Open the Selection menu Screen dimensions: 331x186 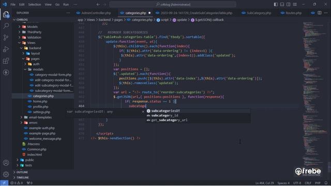[x=35, y=5]
